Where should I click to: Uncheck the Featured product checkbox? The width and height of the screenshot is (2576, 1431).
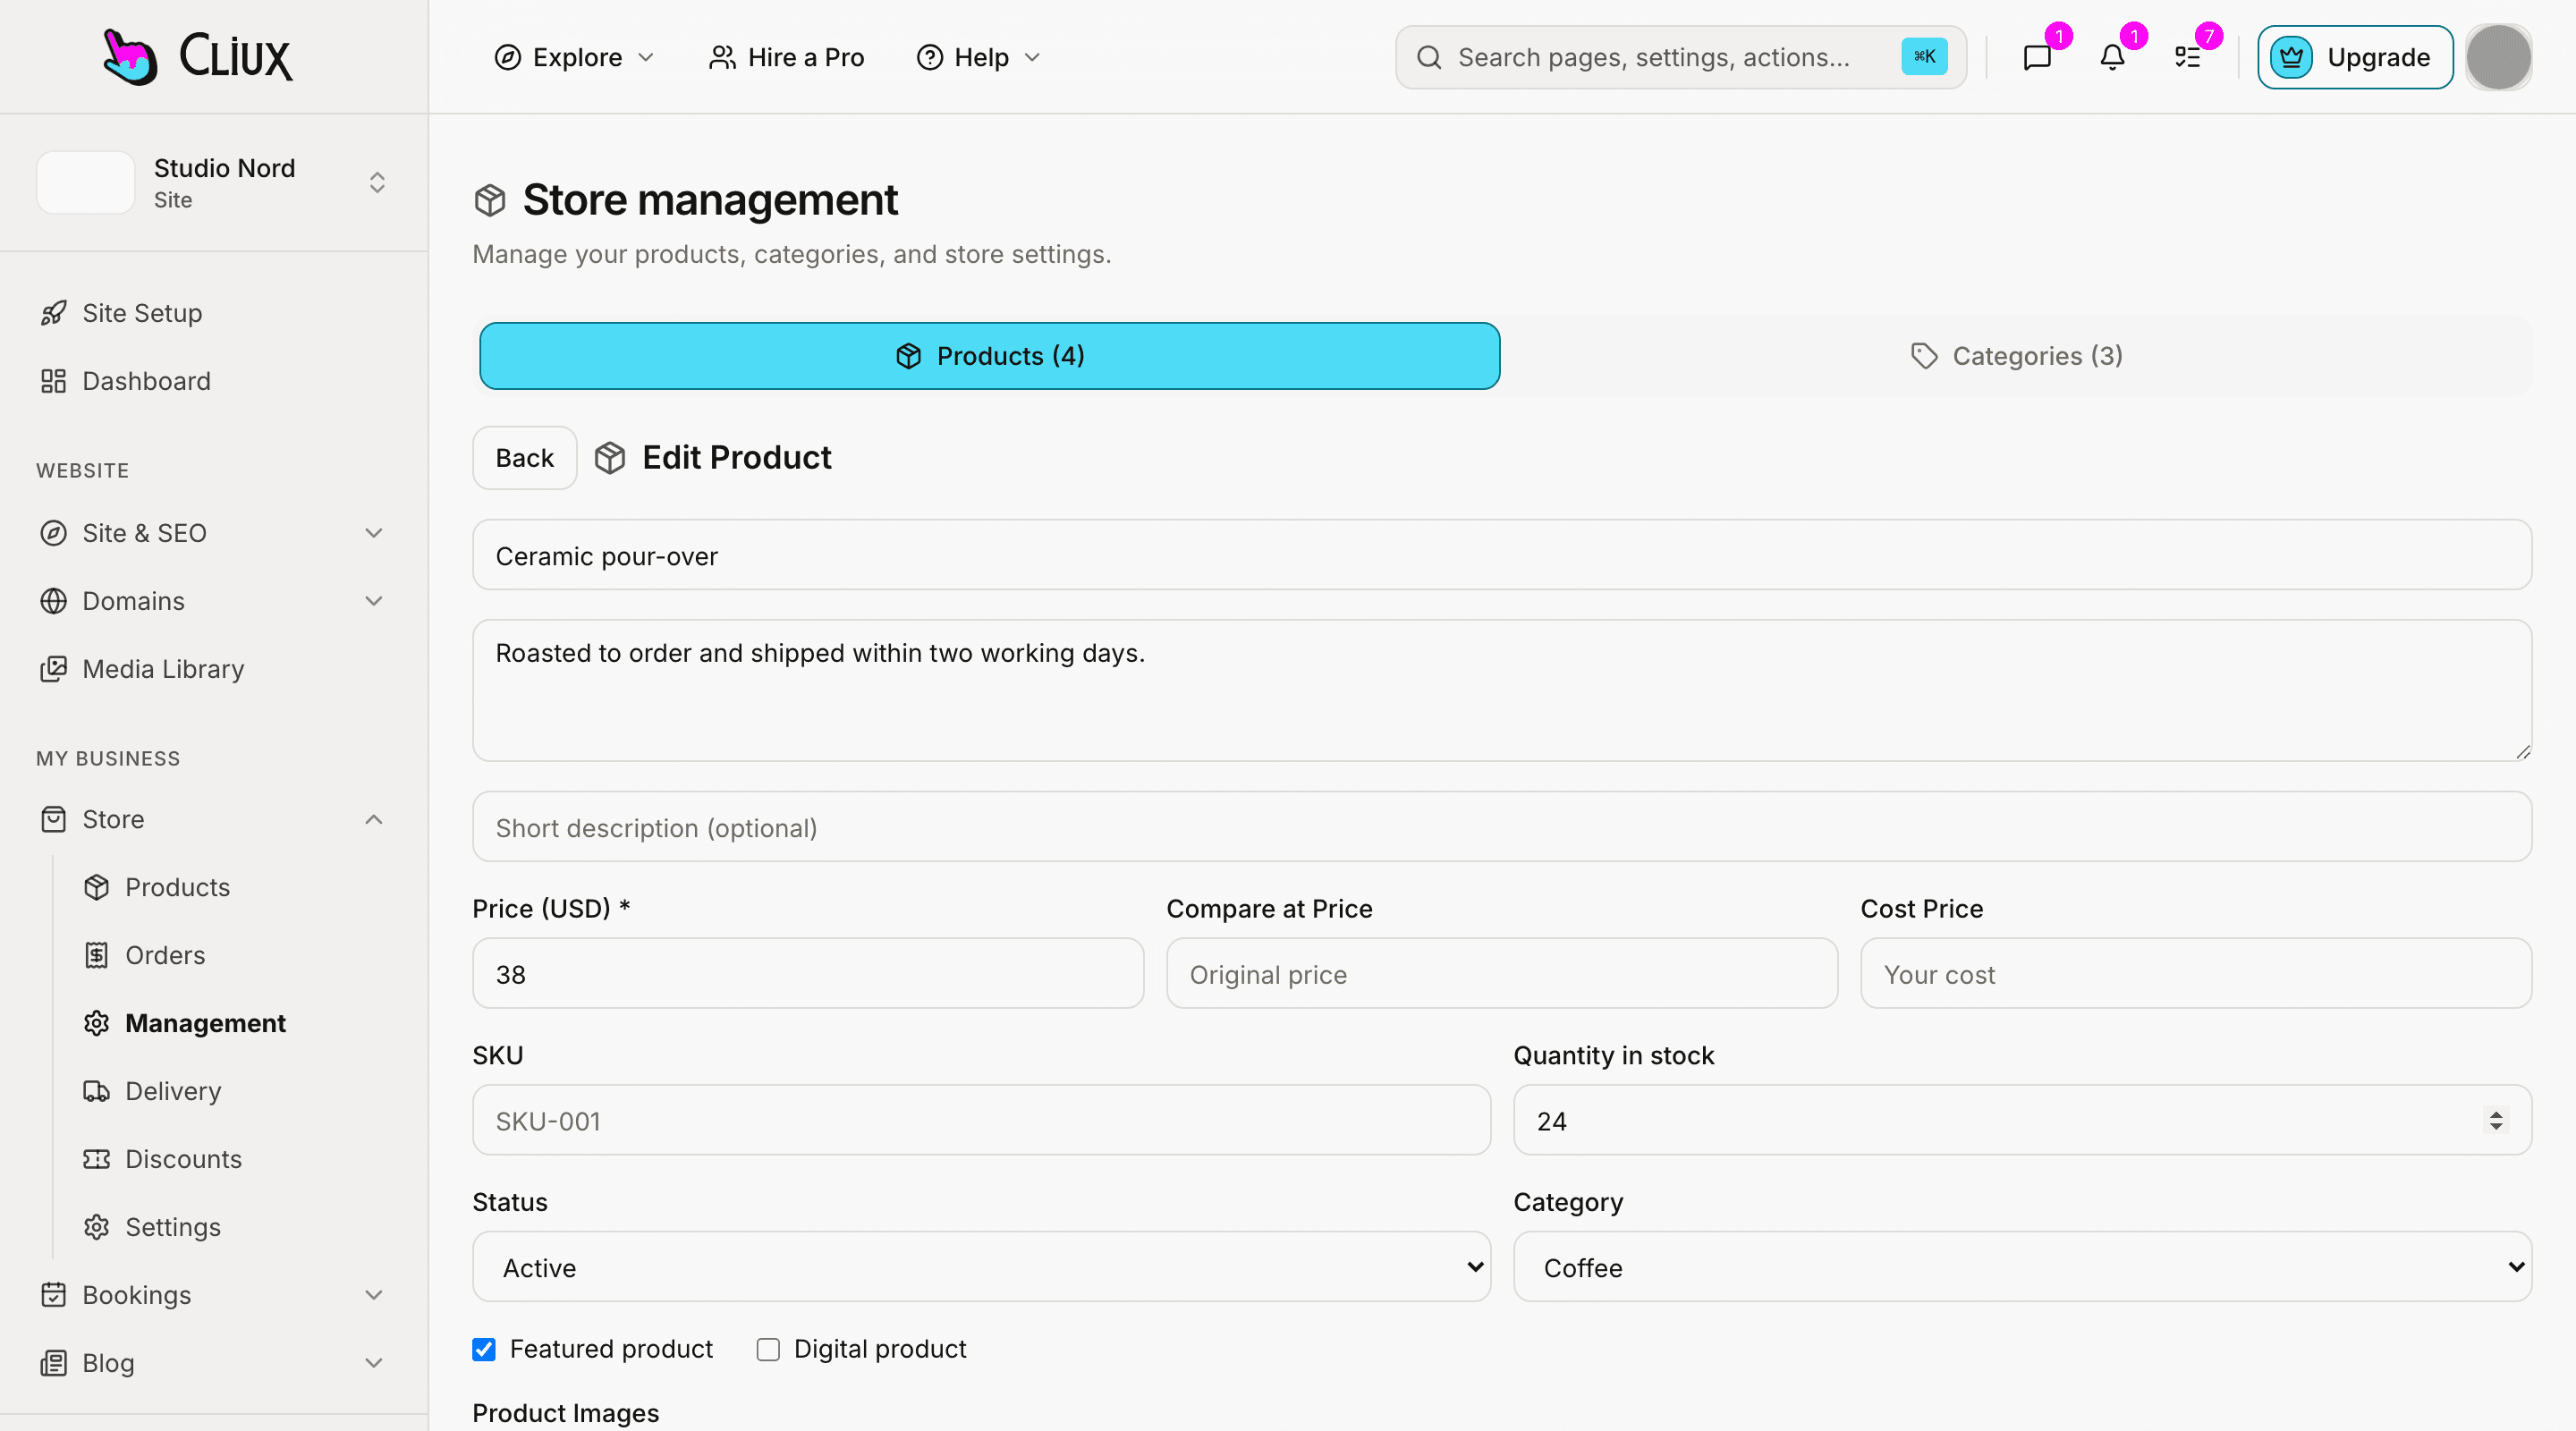(484, 1349)
